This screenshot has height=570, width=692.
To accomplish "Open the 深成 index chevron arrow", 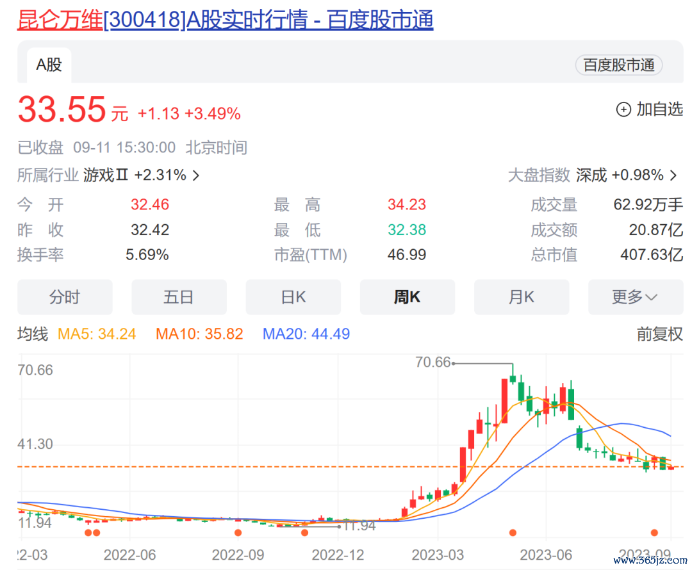I will pyautogui.click(x=673, y=175).
